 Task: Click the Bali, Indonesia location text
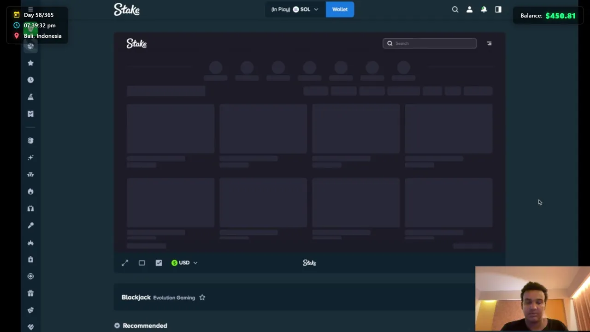click(x=42, y=36)
